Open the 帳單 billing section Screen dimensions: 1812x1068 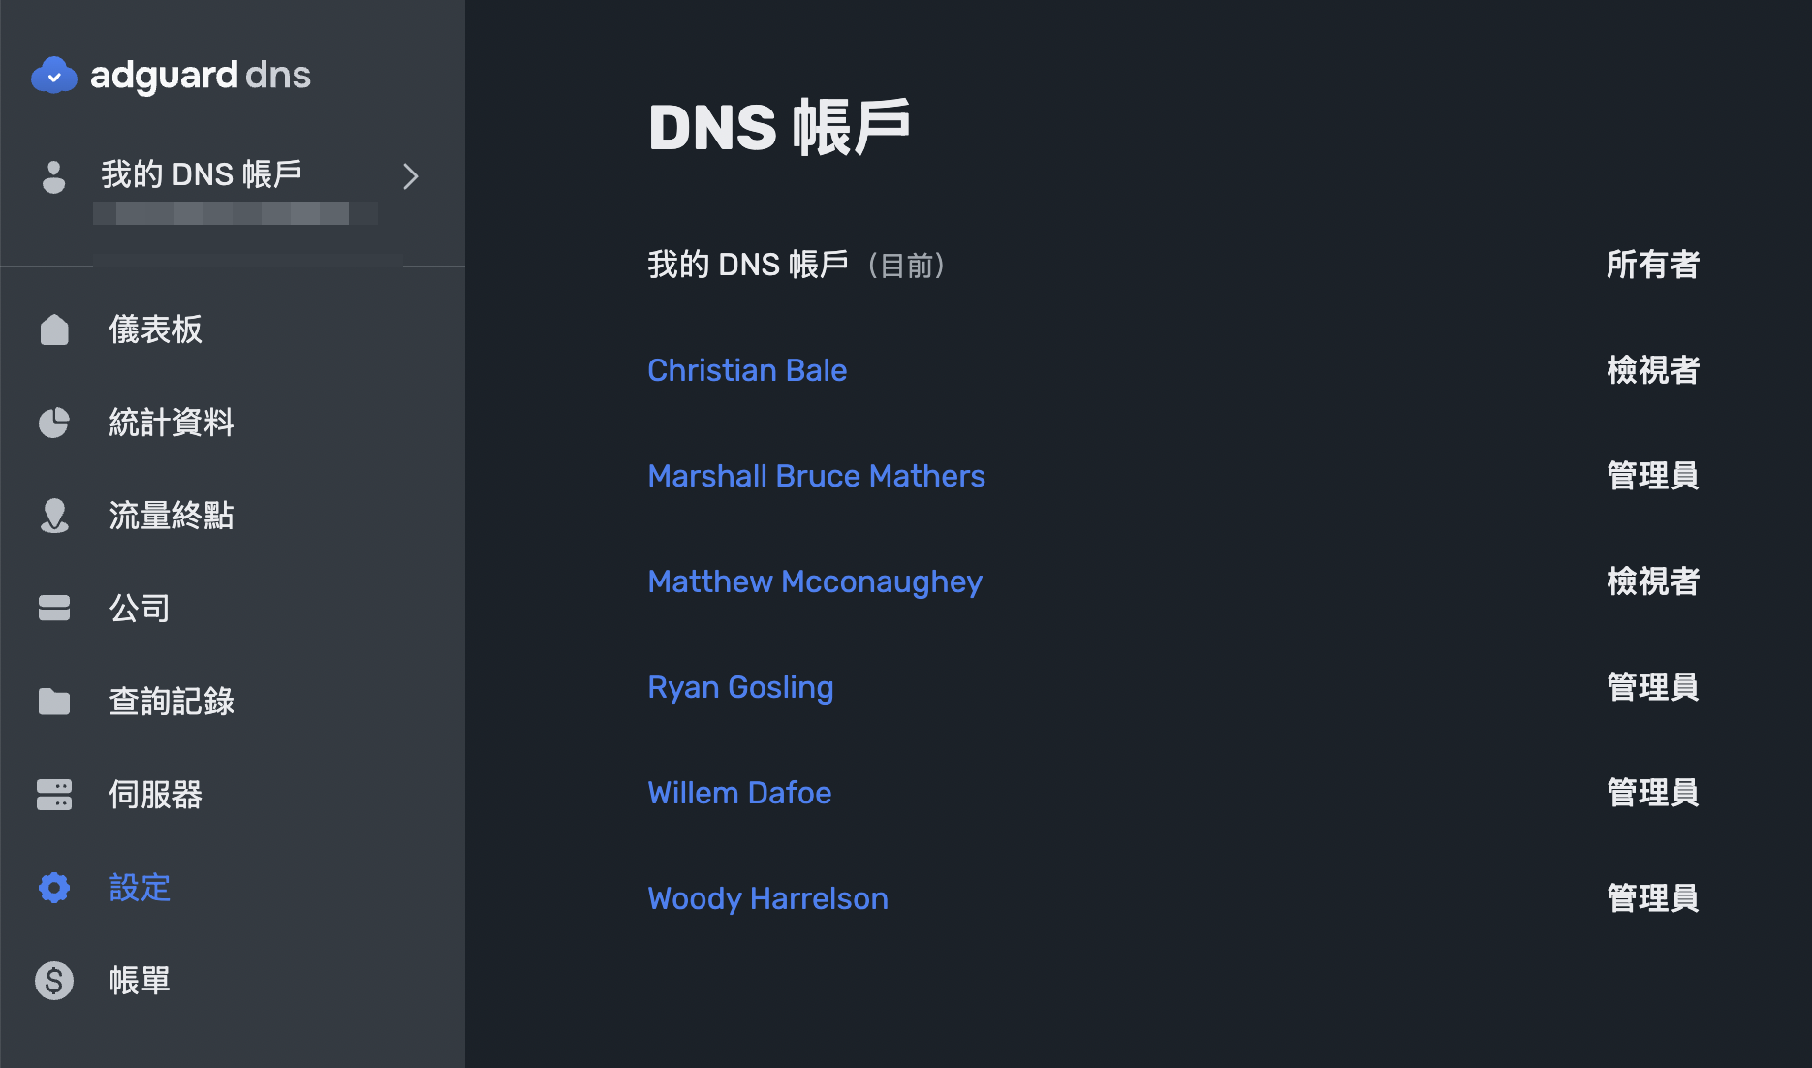coord(139,980)
